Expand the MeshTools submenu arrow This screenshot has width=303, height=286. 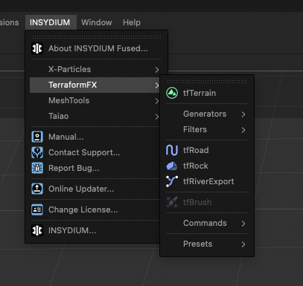point(157,101)
